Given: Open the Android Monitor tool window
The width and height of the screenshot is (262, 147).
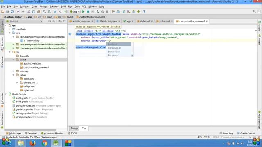Looking at the screenshot, I should point(52,134).
